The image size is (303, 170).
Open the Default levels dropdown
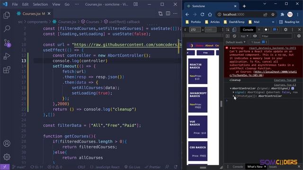236,42
